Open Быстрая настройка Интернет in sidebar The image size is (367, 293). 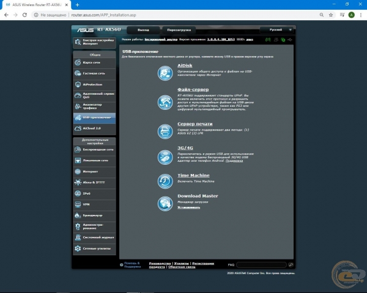click(x=94, y=42)
